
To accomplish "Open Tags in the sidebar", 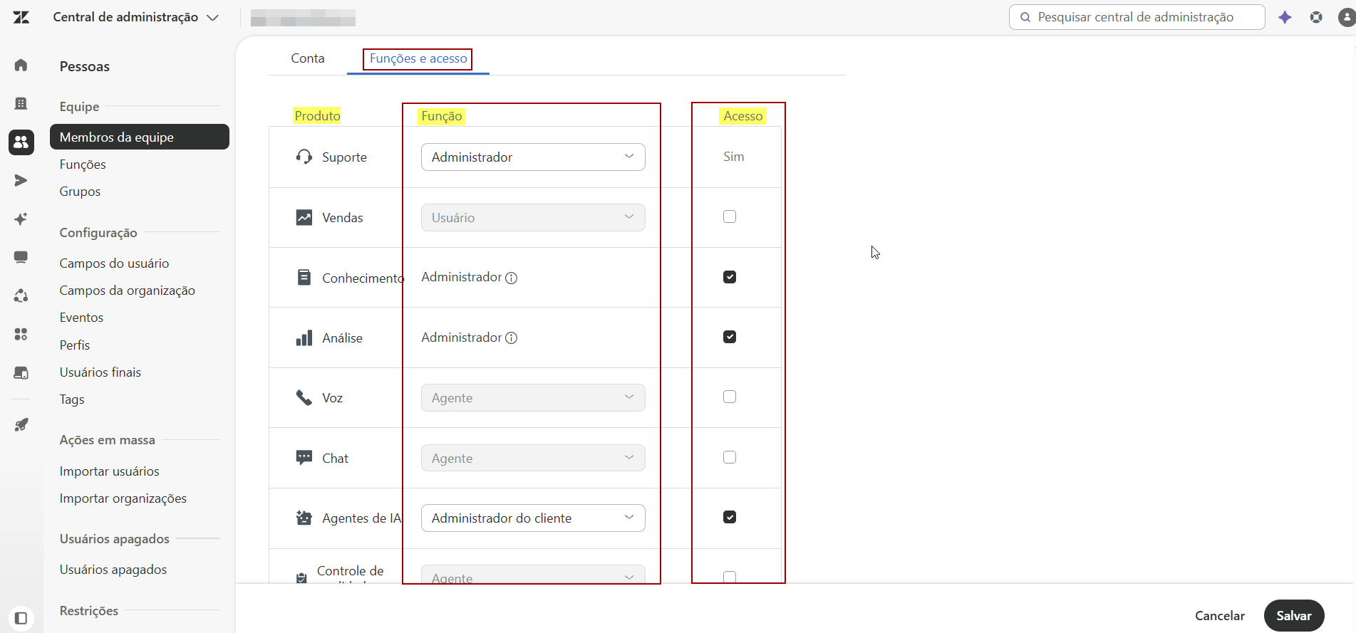I will click(x=72, y=399).
